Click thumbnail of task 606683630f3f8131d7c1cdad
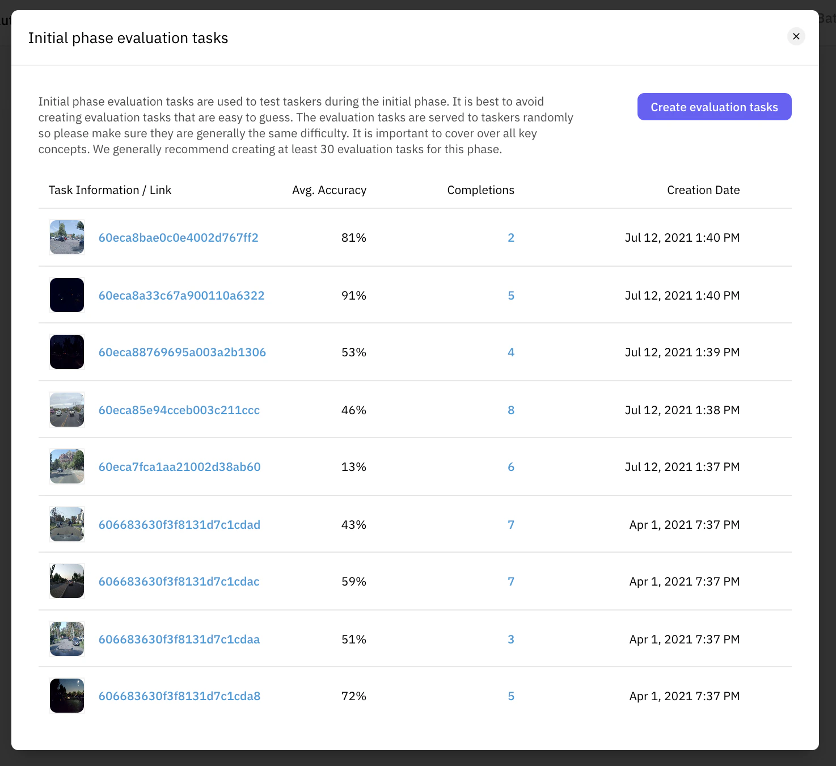The height and width of the screenshot is (766, 836). tap(67, 524)
